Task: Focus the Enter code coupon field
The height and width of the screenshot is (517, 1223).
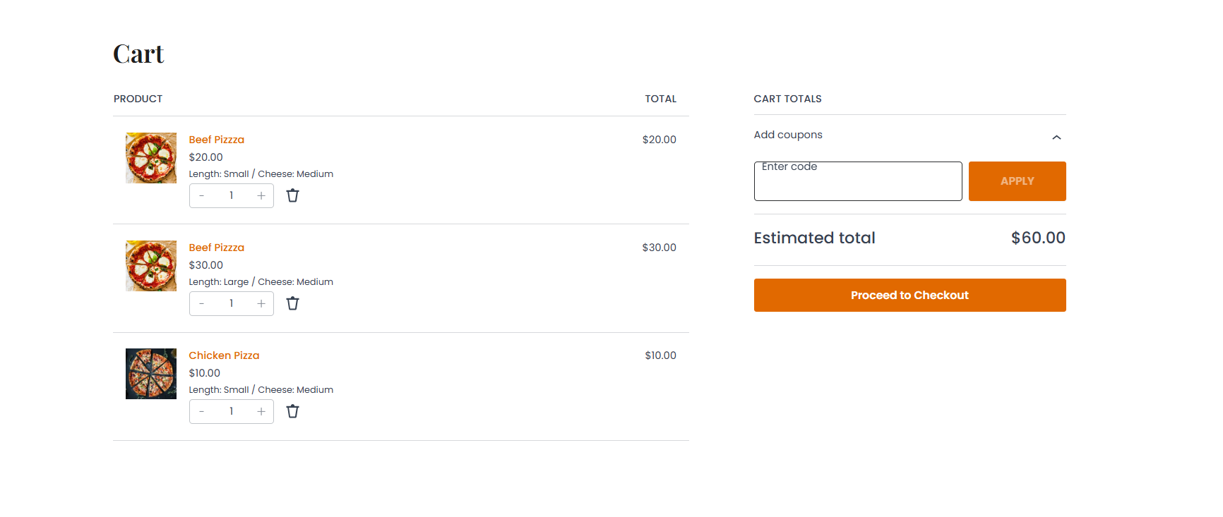Action: click(858, 181)
